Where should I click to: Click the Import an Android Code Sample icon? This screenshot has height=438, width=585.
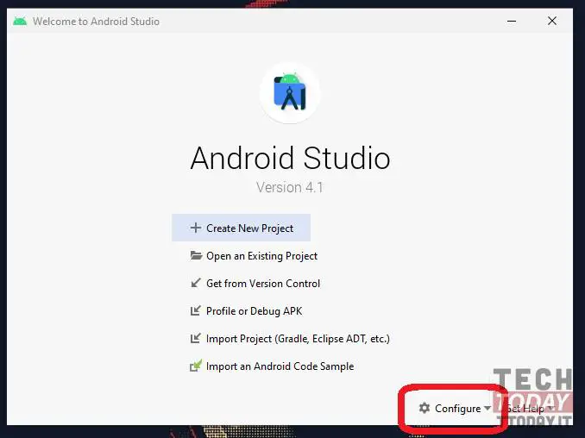196,366
